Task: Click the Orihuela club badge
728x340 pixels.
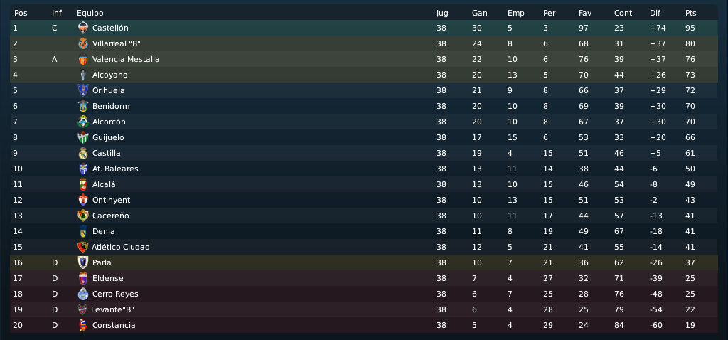Action: coord(83,90)
